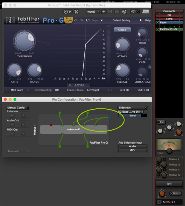Open the pin connections icon

76,12
